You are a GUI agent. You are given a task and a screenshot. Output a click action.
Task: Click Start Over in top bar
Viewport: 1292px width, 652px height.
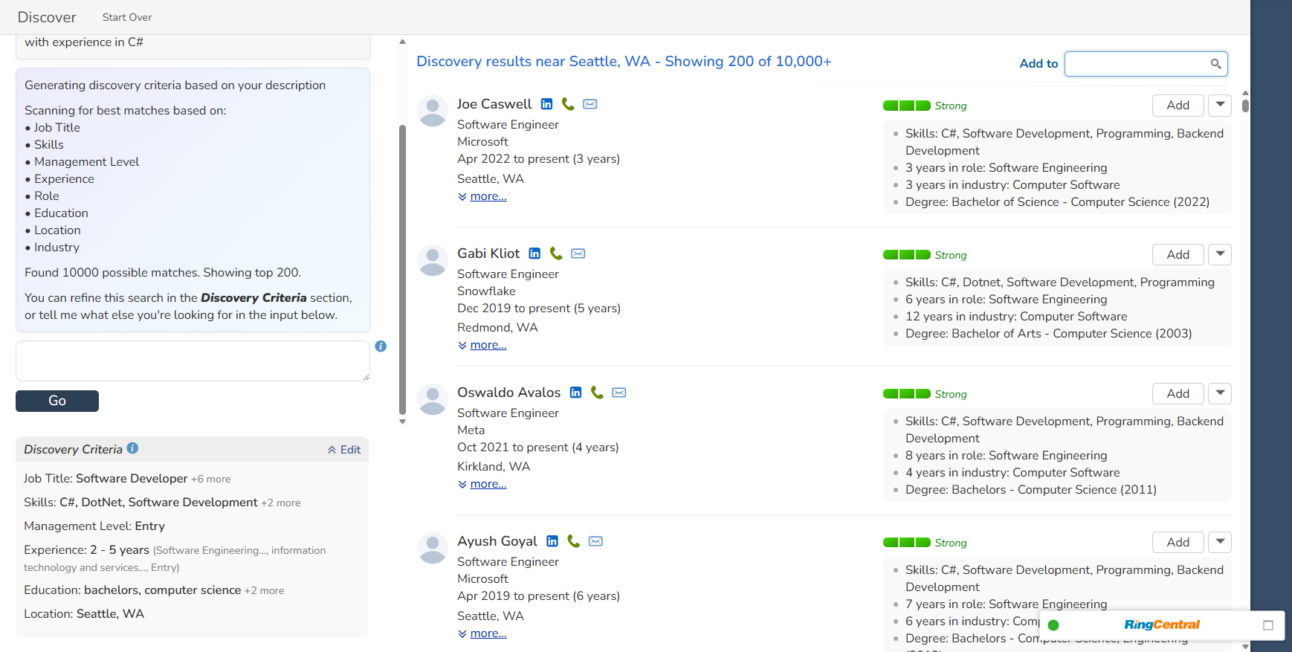(x=127, y=17)
